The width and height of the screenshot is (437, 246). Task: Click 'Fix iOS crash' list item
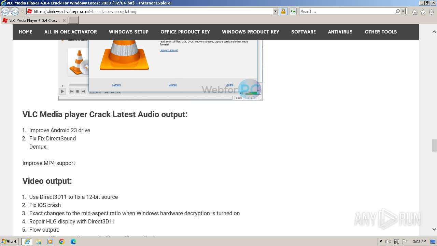coord(45,205)
